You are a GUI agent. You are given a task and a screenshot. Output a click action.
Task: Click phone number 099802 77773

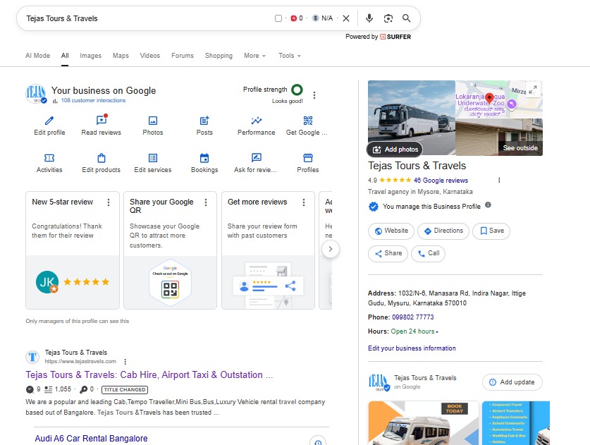coord(413,317)
